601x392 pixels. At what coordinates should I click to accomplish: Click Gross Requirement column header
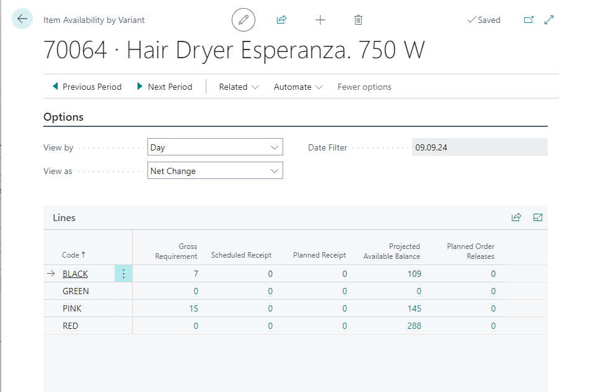(176, 251)
